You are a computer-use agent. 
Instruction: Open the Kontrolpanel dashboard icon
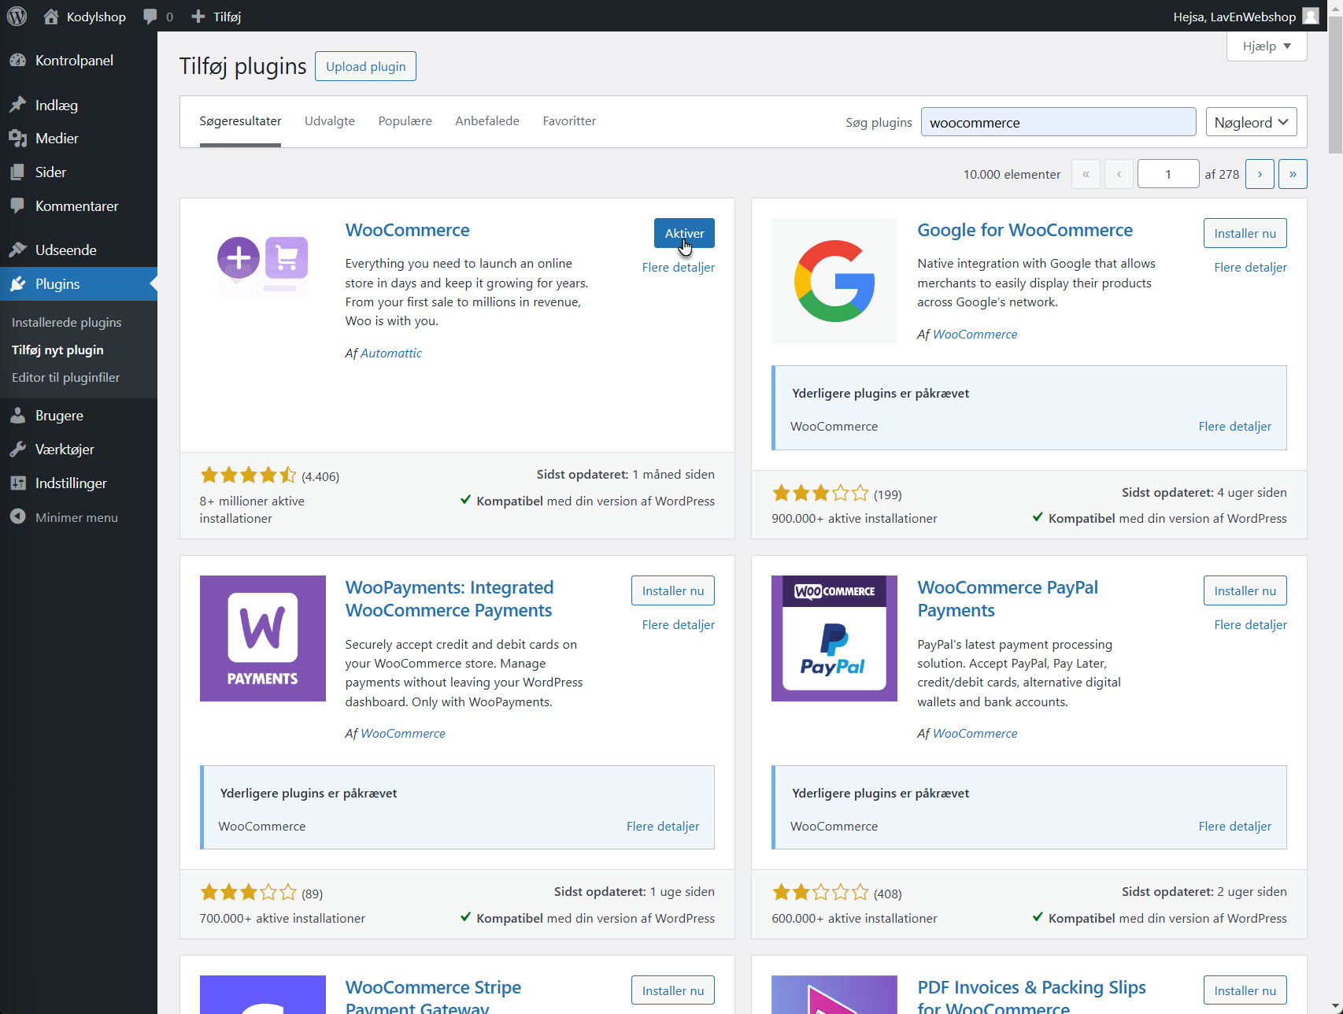coord(19,60)
